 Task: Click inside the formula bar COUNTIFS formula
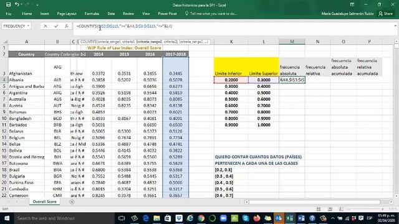125,26
